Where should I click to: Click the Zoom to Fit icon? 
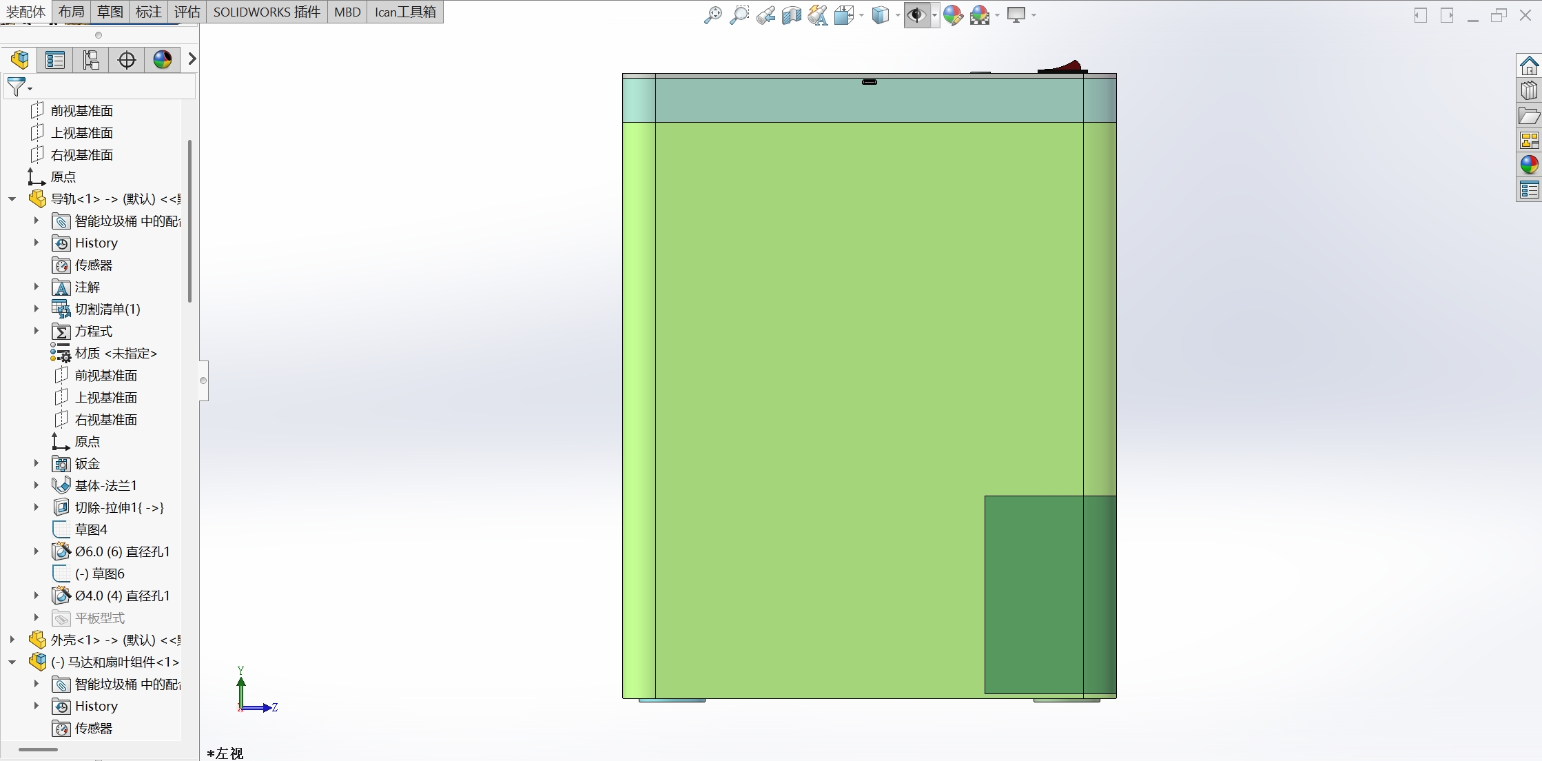coord(712,14)
